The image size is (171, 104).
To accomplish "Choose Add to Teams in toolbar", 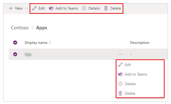I will pos(67,8).
